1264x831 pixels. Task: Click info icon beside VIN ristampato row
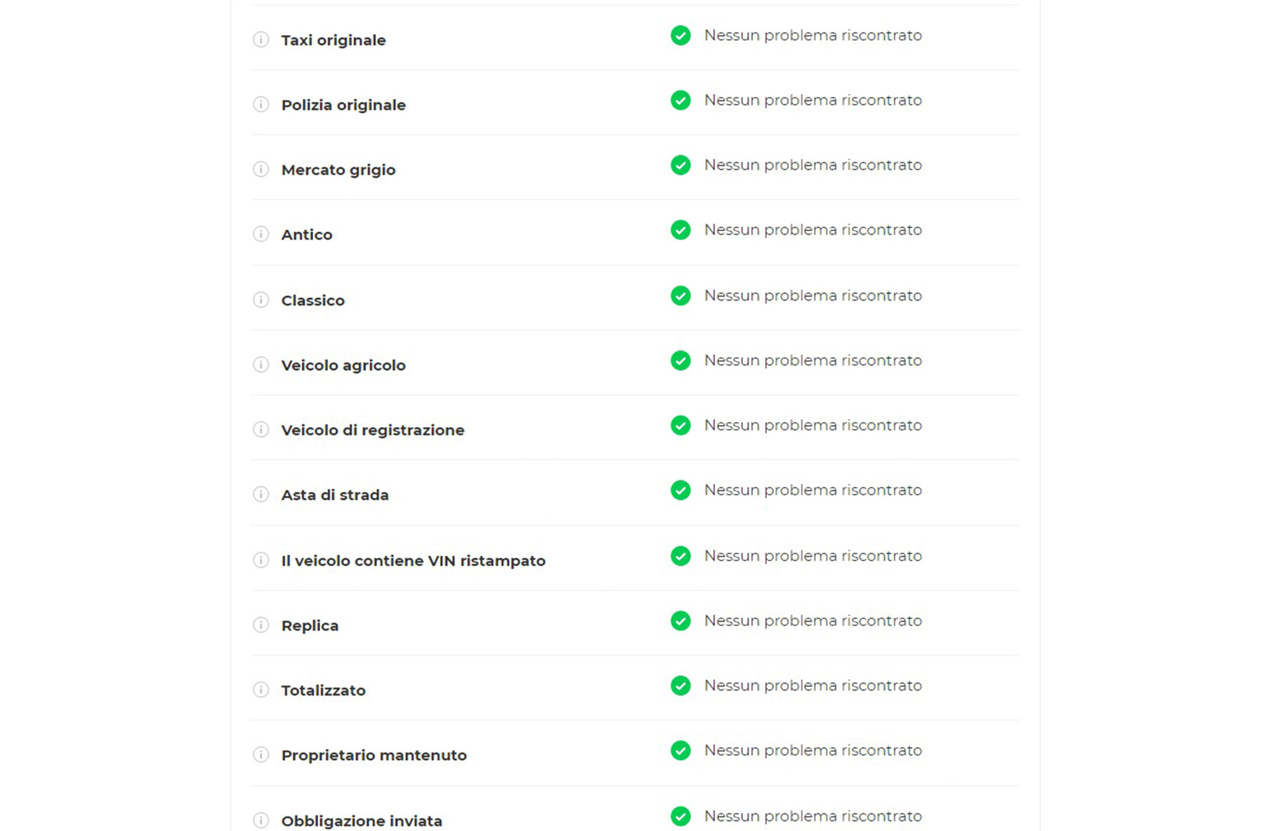[261, 560]
